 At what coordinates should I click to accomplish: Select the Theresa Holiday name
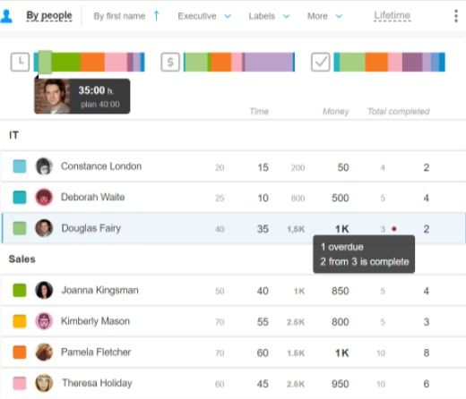point(97,383)
